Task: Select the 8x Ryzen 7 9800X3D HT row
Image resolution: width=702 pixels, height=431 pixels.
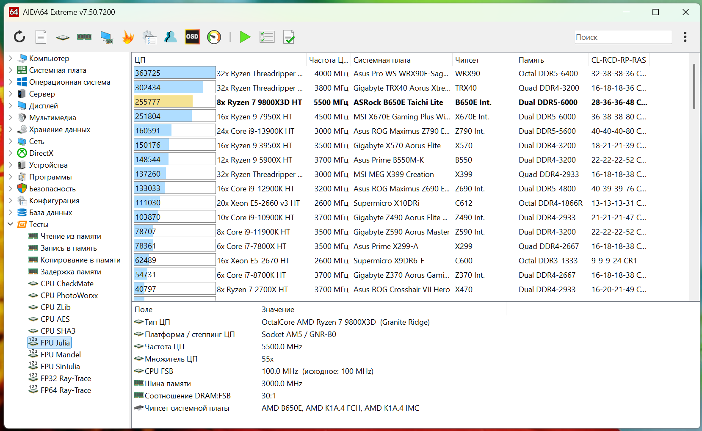Action: coord(391,102)
